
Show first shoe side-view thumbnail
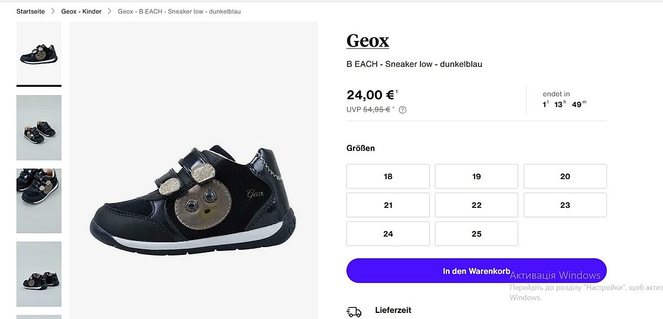pyautogui.click(x=39, y=54)
